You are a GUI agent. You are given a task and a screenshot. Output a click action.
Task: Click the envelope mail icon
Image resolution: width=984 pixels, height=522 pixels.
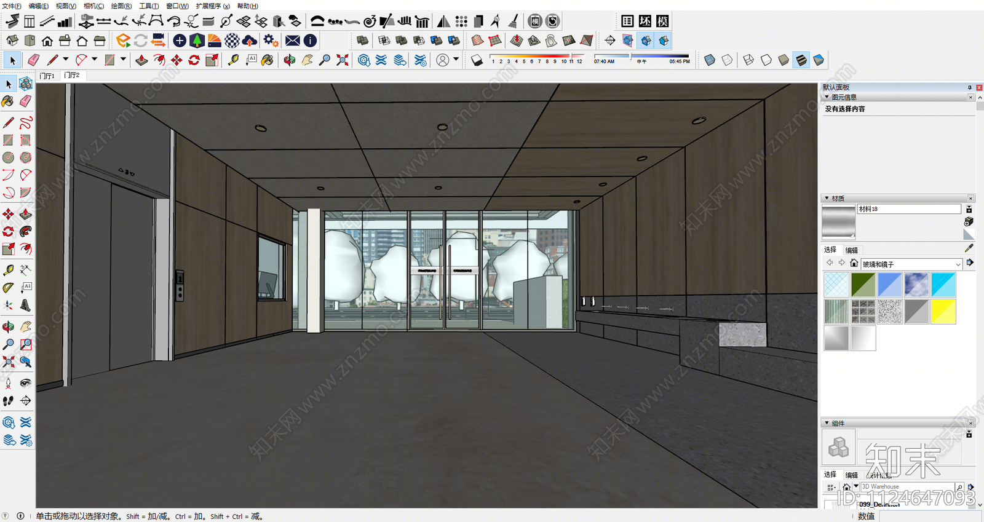(x=293, y=41)
